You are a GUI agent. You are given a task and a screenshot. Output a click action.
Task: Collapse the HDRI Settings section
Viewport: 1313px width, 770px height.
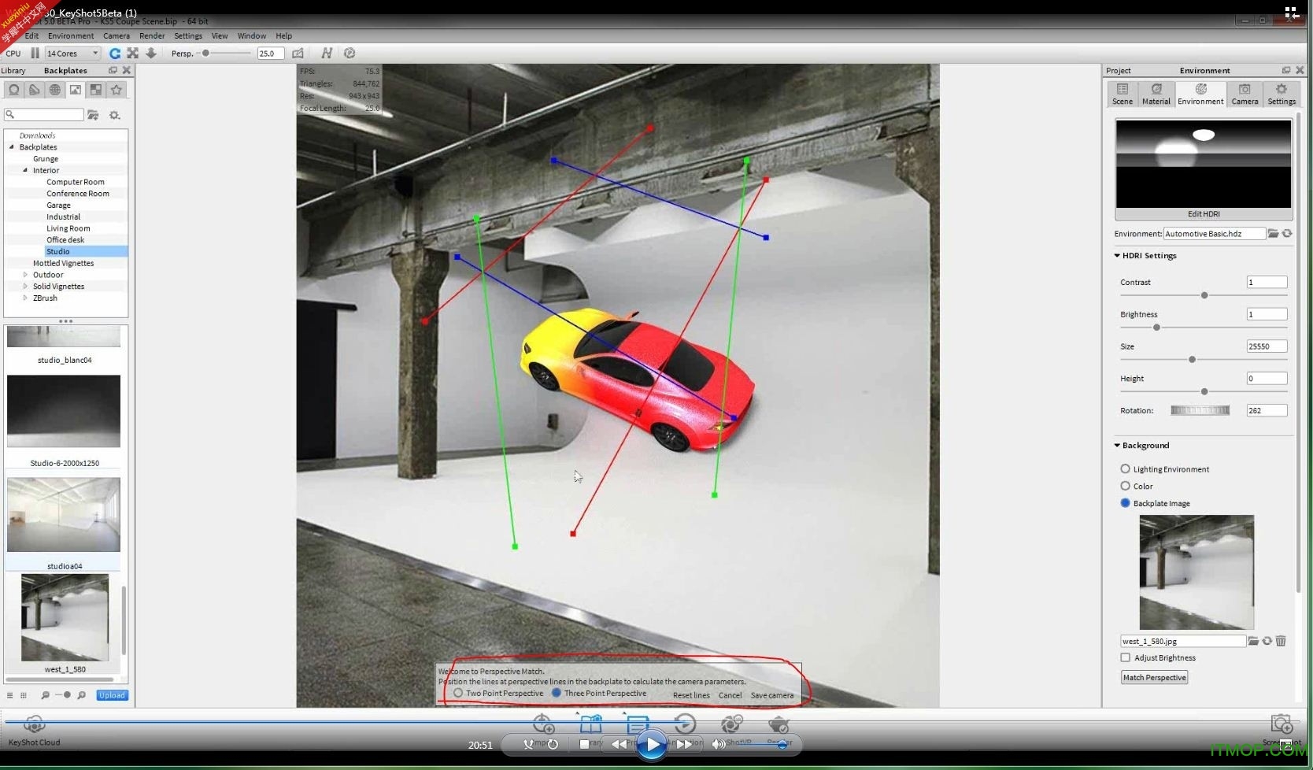click(1117, 256)
